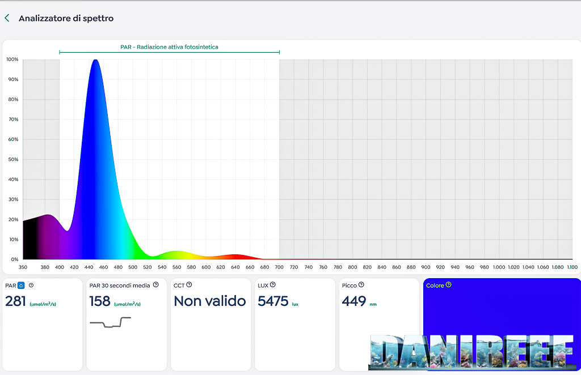Select the PAR 30-second average sparkline
Image resolution: width=581 pixels, height=375 pixels.
110,322
